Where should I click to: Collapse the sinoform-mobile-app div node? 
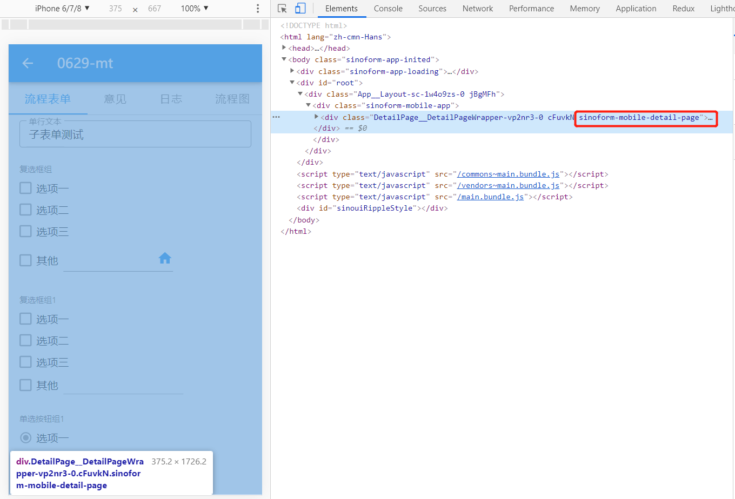[309, 105]
